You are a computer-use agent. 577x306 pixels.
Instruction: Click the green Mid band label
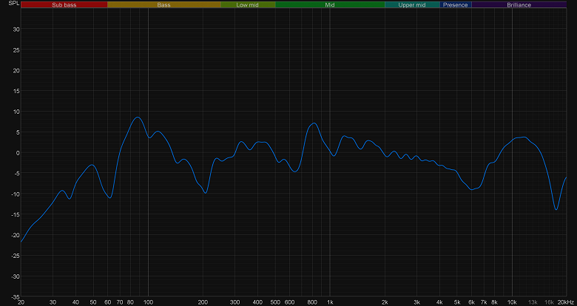330,4
